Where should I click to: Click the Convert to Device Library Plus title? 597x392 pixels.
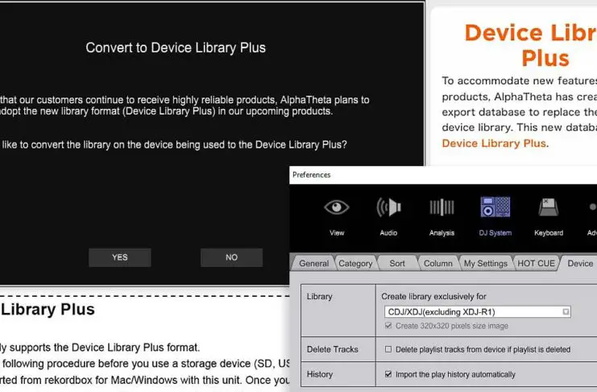[176, 48]
